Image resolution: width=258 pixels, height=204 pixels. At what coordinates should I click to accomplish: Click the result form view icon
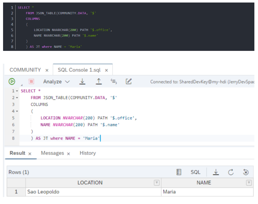coord(179,172)
